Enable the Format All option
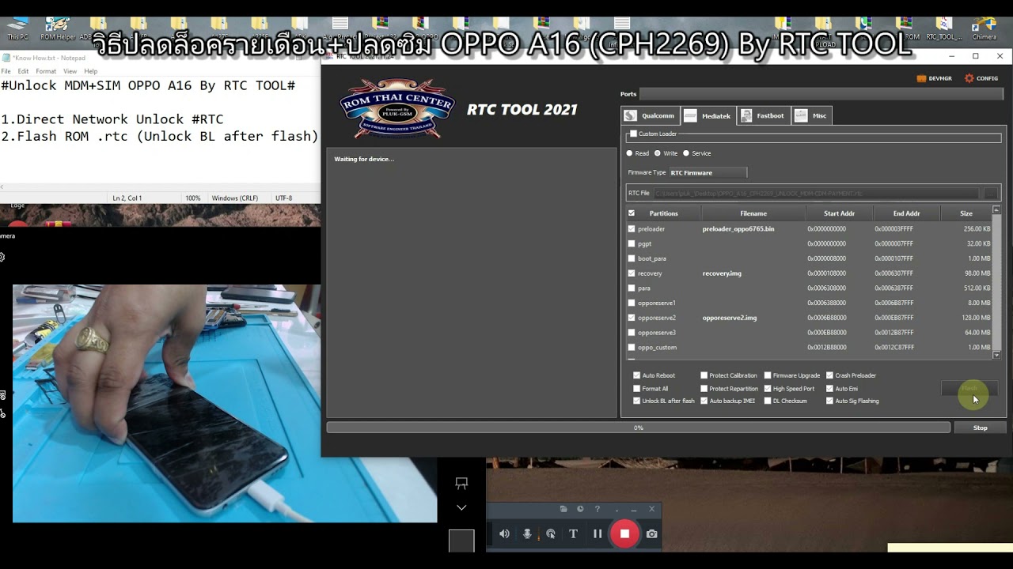Screen dimensions: 1013x569 637,389
